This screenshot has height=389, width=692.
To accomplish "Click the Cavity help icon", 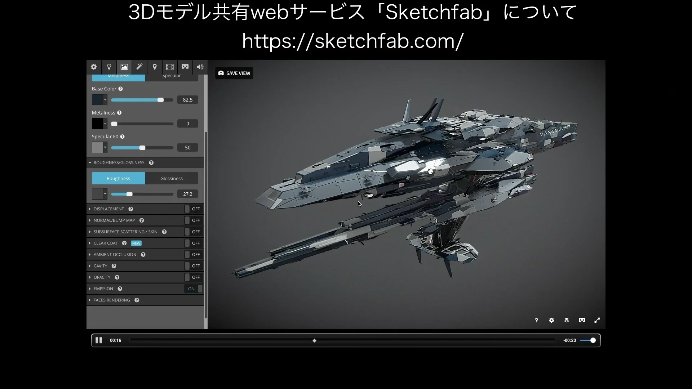I will [114, 266].
